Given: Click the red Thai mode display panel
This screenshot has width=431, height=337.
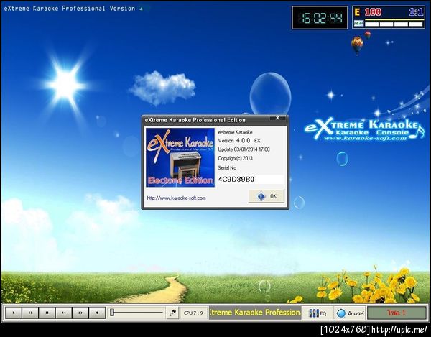Looking at the screenshot, I should coord(397,313).
